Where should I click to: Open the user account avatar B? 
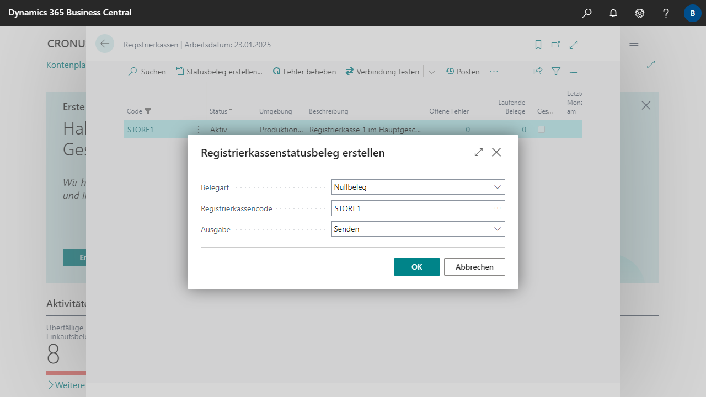pyautogui.click(x=693, y=13)
